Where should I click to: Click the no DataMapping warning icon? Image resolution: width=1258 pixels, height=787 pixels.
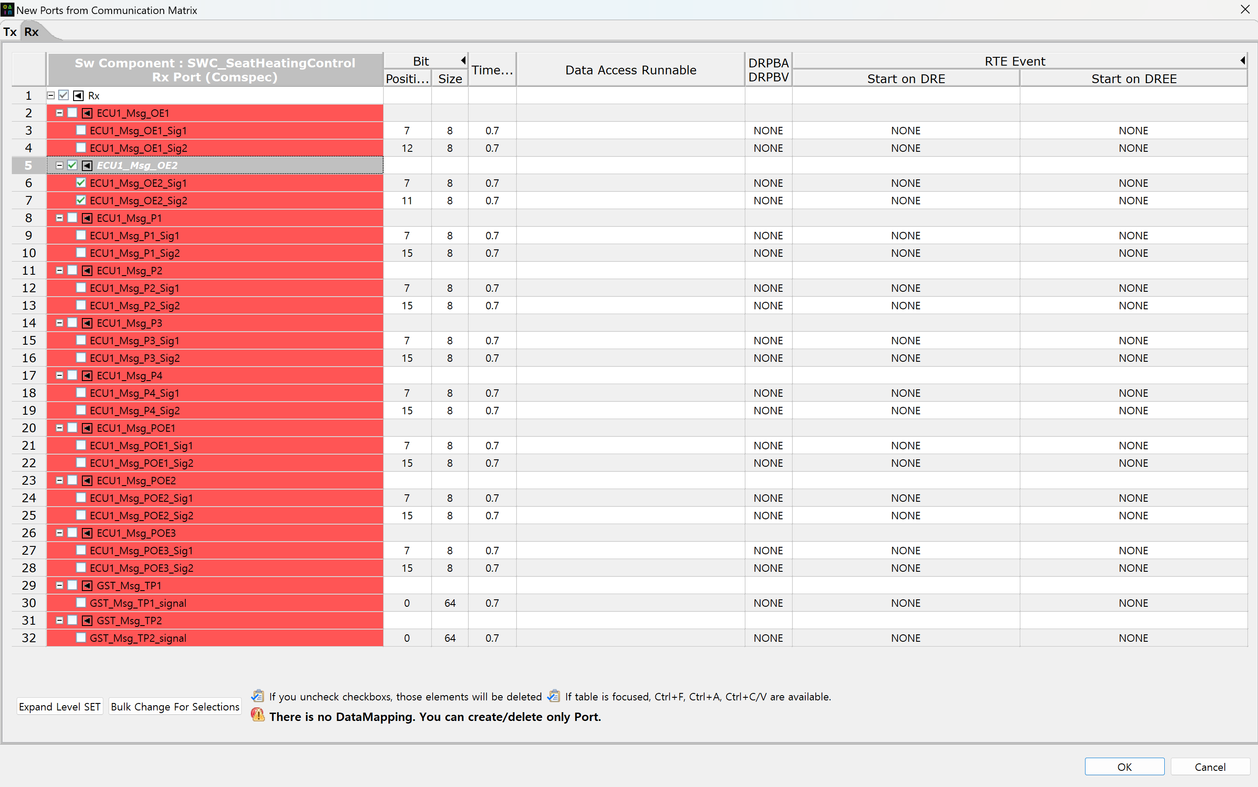(x=257, y=715)
